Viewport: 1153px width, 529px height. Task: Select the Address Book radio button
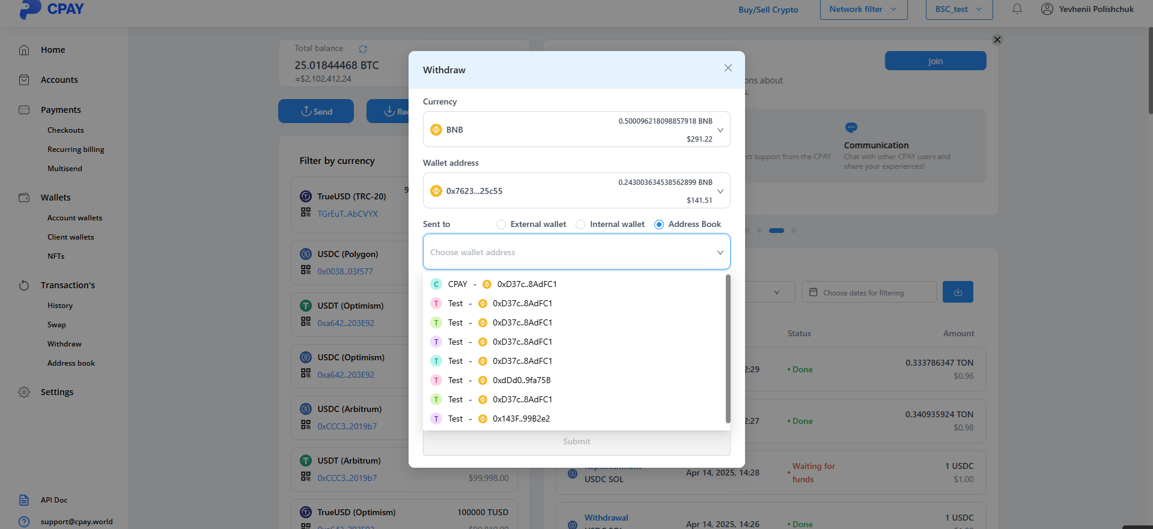(659, 225)
